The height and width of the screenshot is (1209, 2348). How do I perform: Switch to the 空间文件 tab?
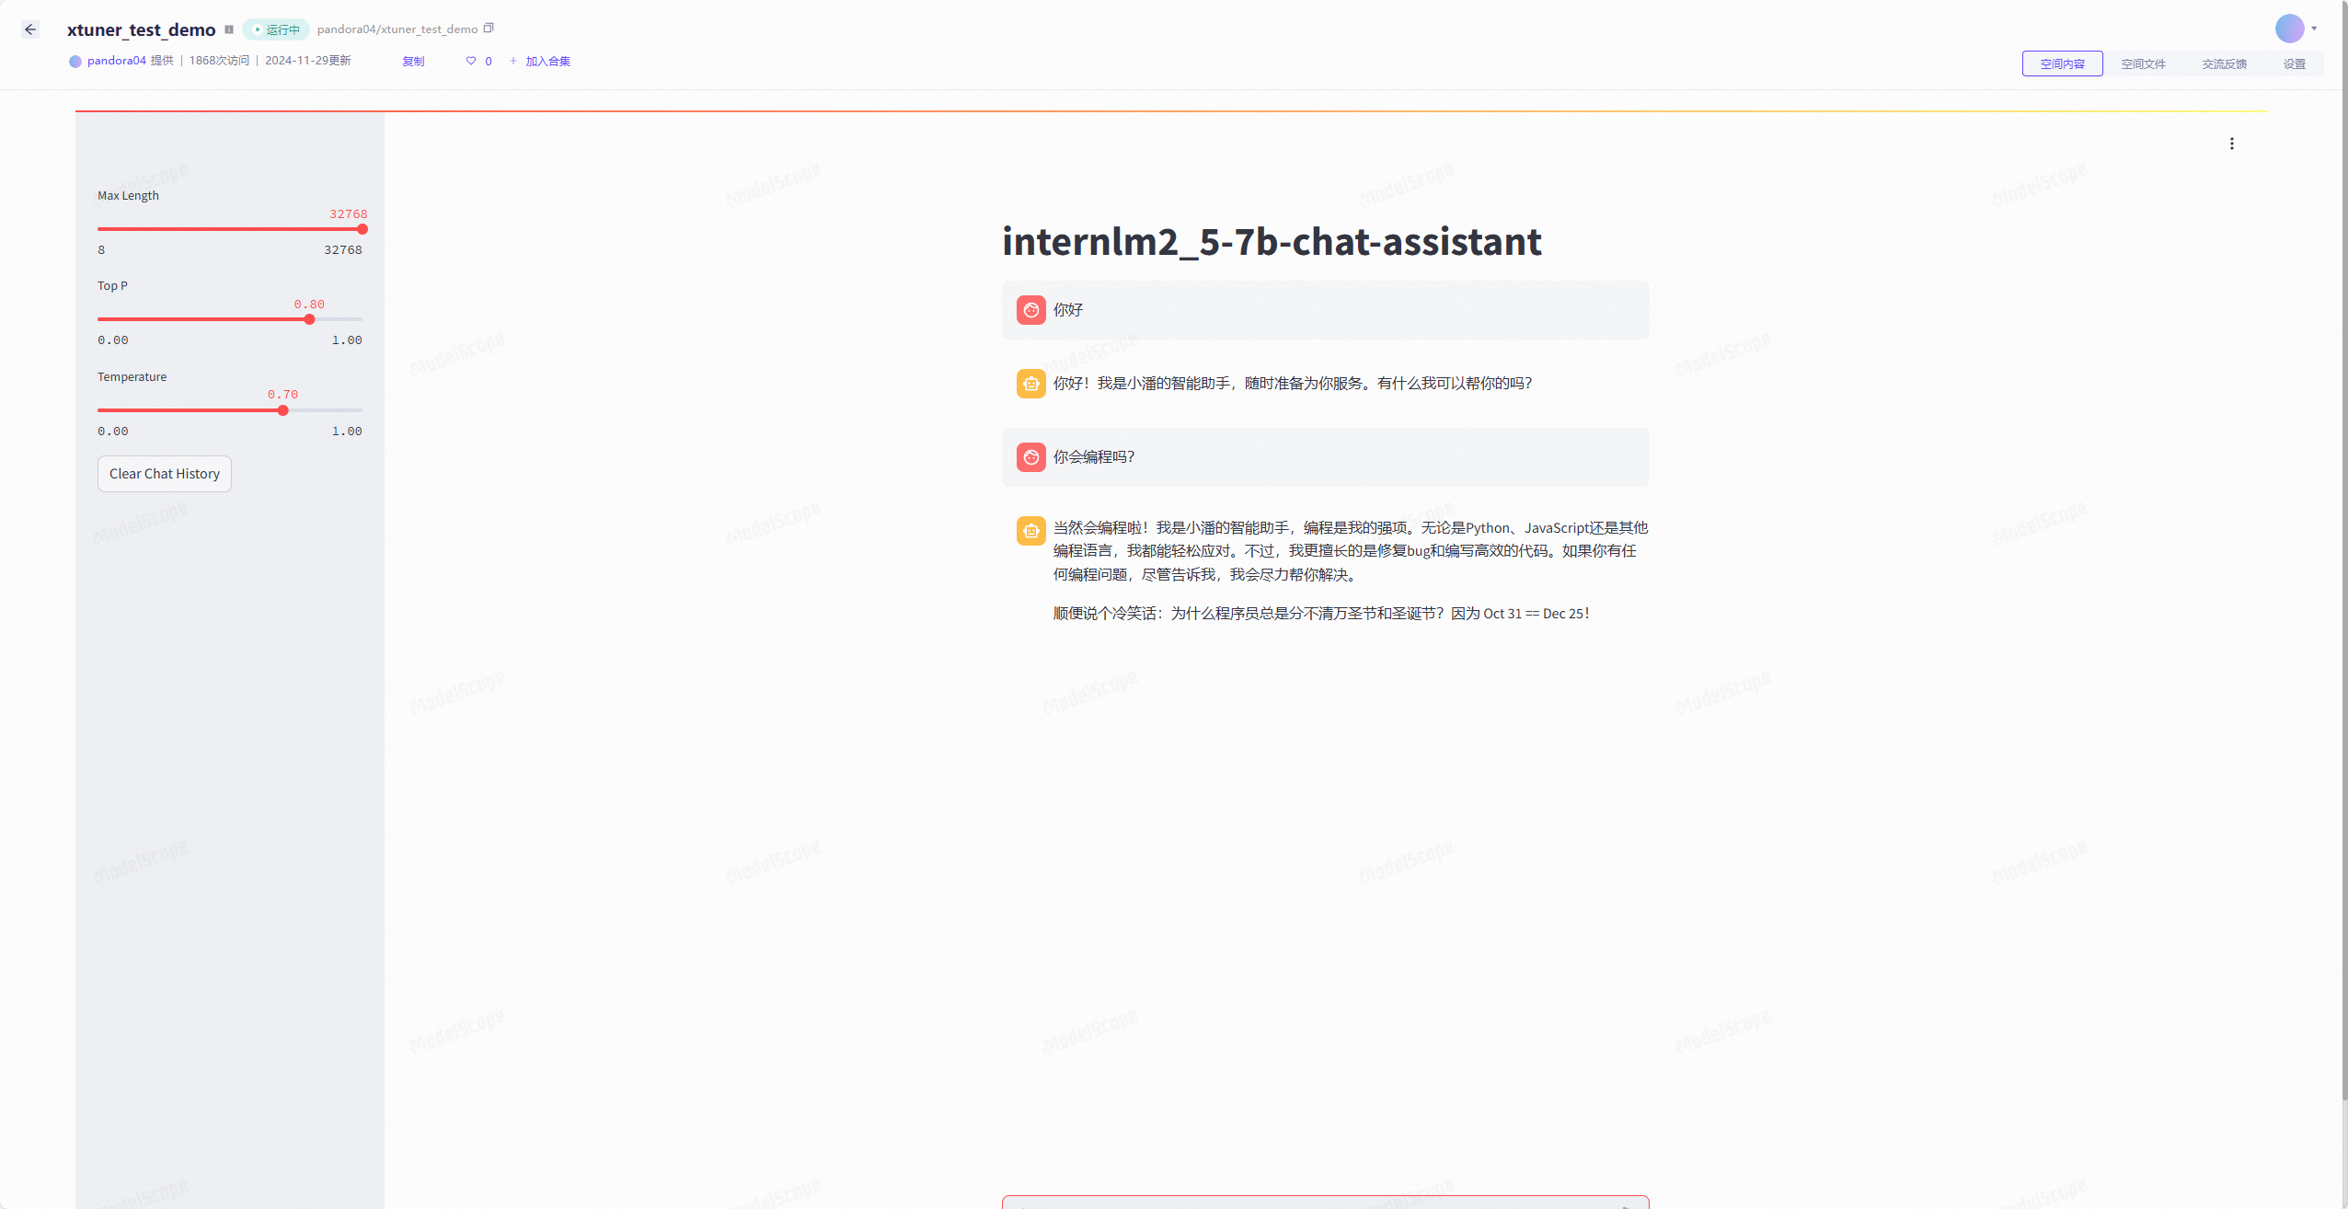click(2144, 63)
